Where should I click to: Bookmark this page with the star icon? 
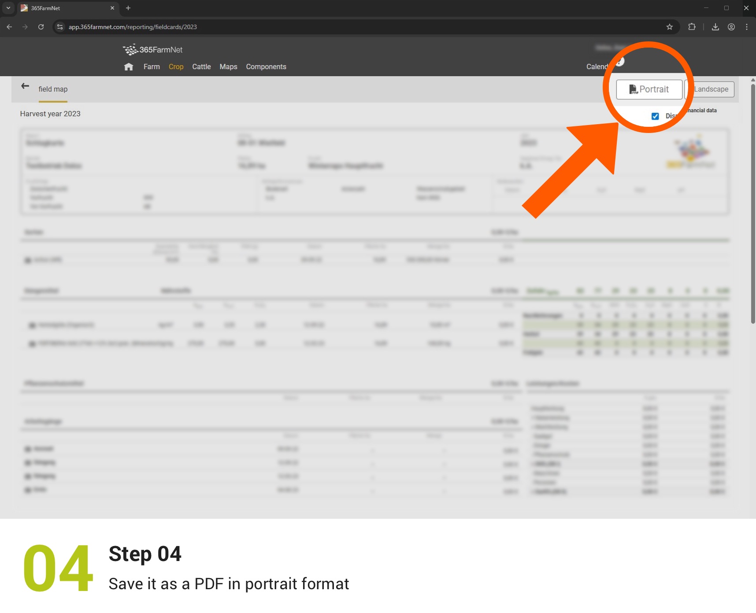(x=669, y=27)
